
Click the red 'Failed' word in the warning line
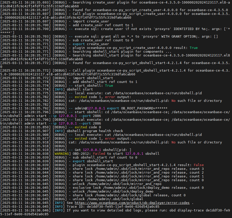(x=99, y=154)
